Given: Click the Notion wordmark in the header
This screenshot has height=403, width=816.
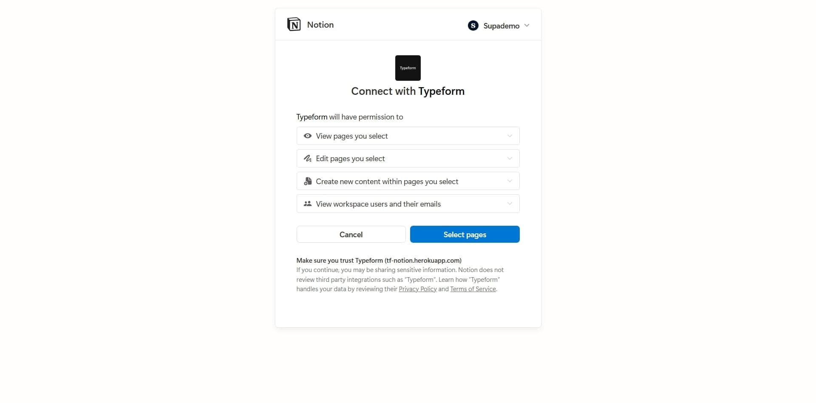Looking at the screenshot, I should click(x=320, y=25).
